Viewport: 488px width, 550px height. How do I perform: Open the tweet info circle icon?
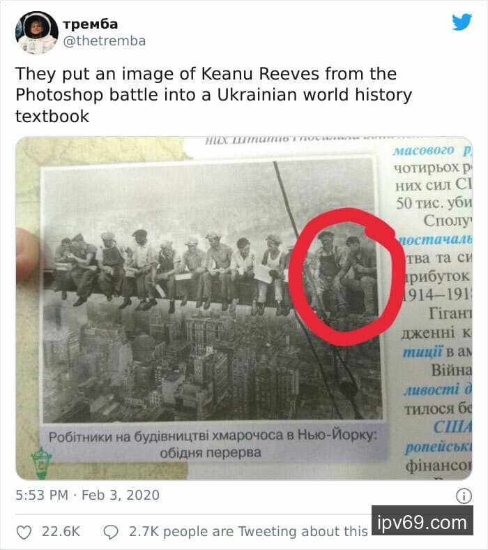click(x=464, y=496)
